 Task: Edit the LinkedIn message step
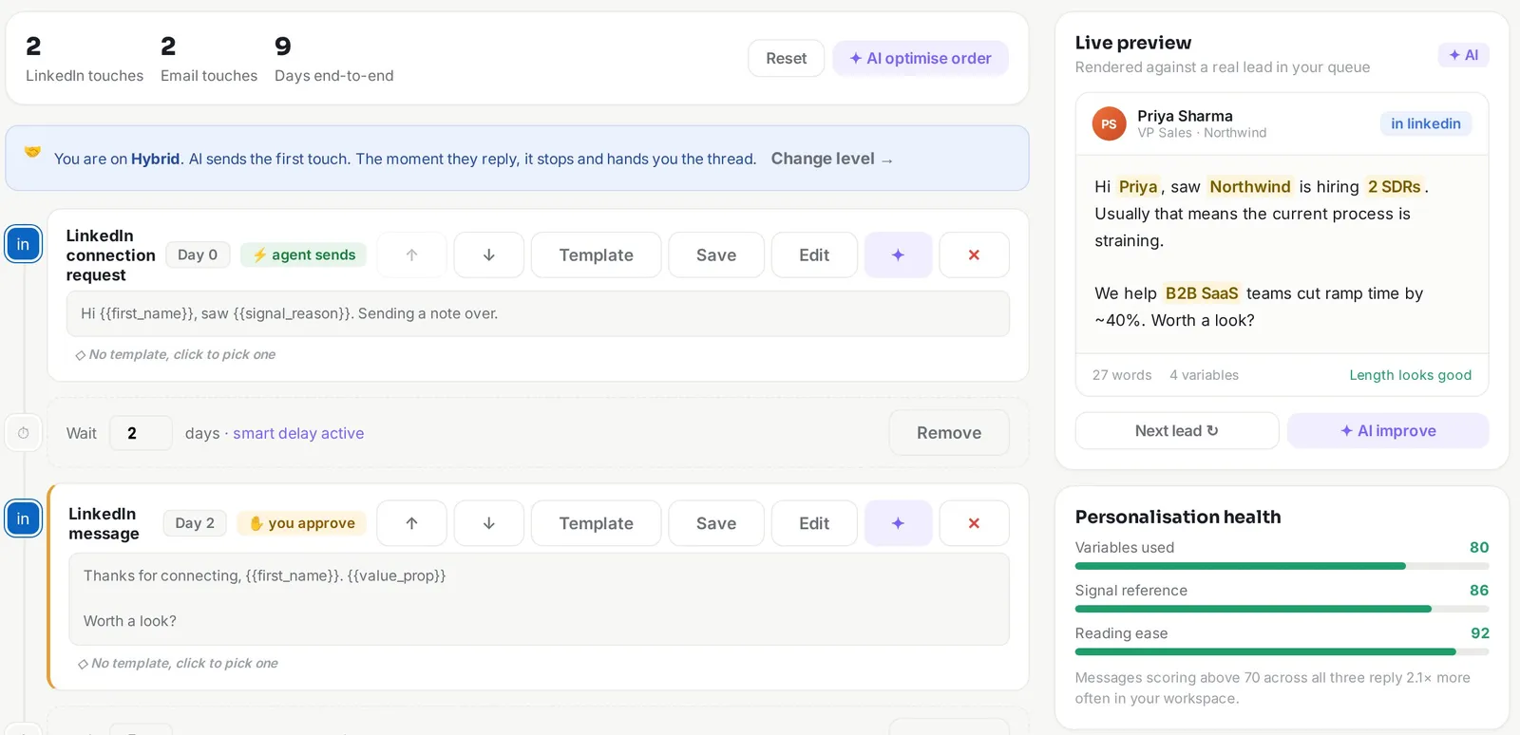pyautogui.click(x=814, y=523)
